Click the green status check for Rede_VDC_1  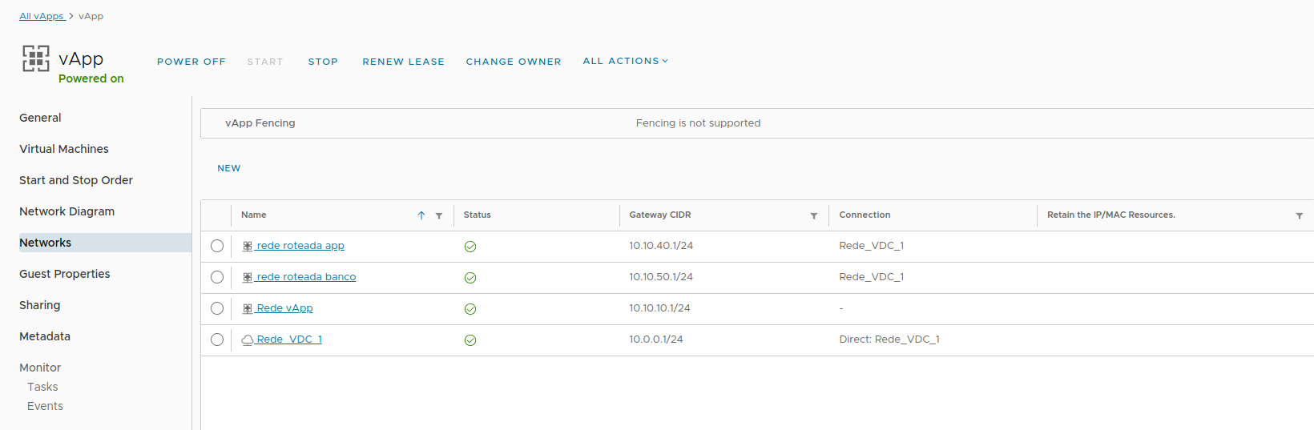pyautogui.click(x=470, y=340)
